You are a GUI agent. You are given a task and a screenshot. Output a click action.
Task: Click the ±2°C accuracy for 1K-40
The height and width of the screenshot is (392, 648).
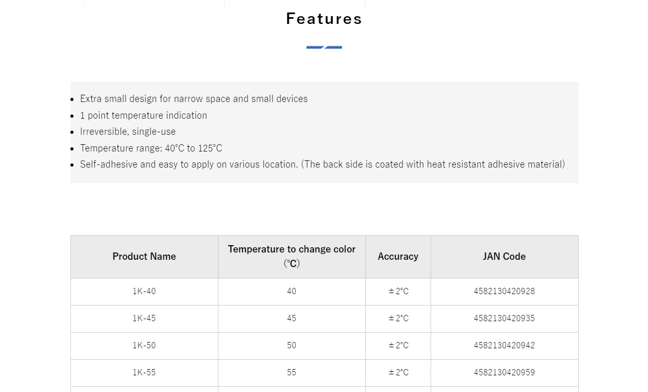coord(398,292)
